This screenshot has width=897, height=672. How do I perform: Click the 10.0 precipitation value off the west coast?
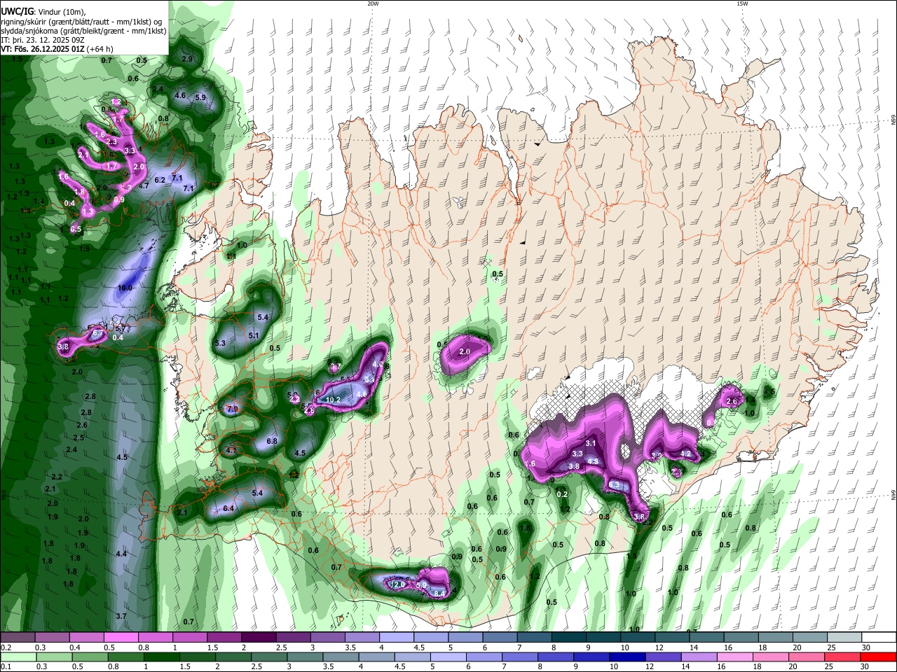point(125,288)
